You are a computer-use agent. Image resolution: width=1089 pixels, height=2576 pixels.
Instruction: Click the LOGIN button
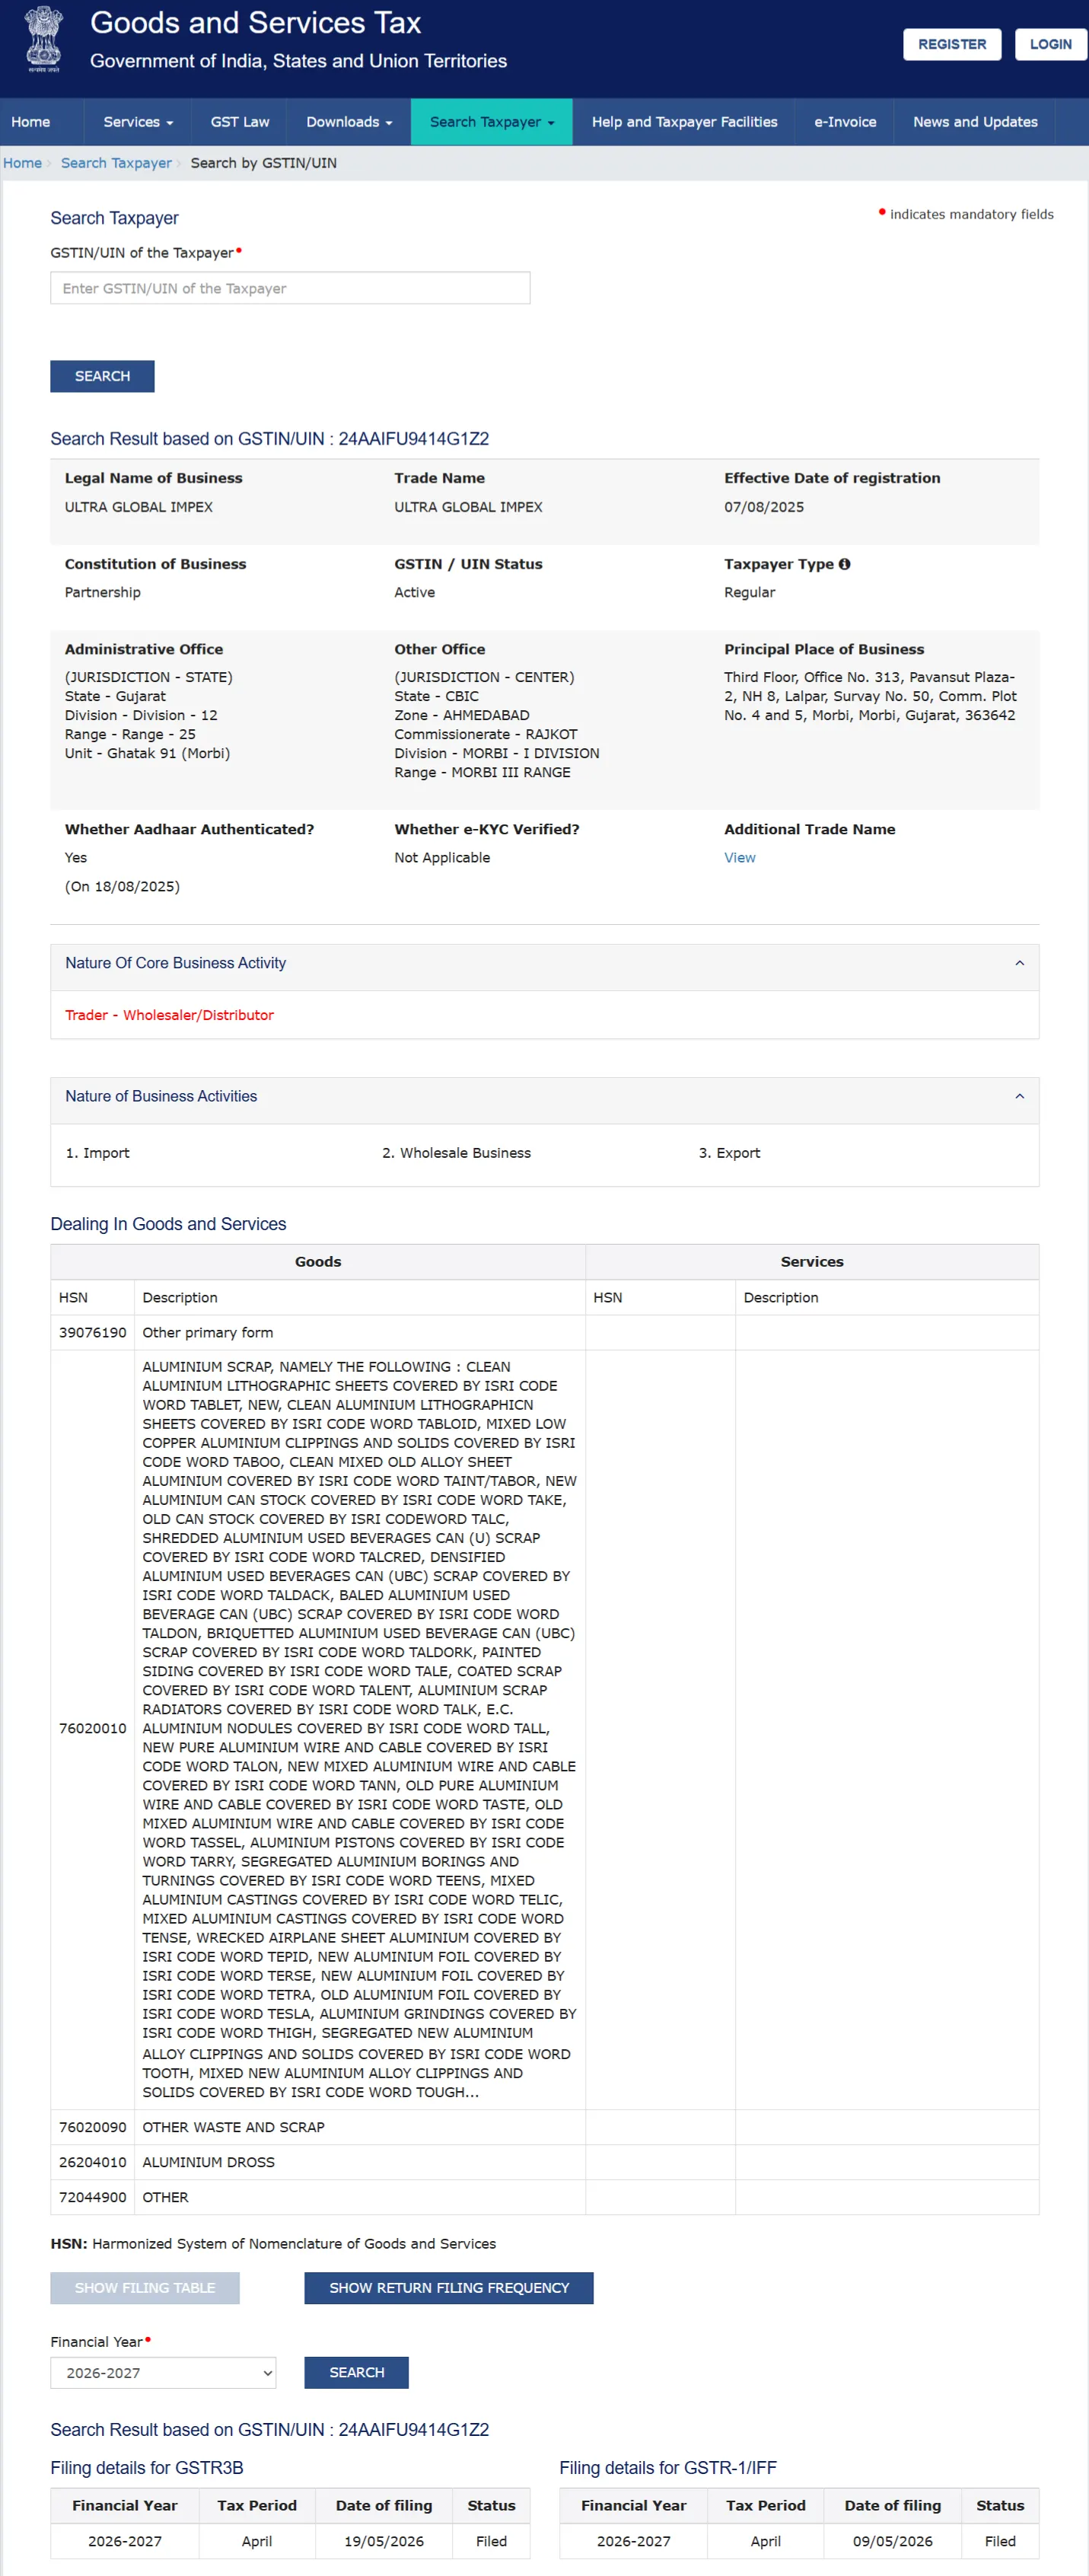coord(1051,44)
